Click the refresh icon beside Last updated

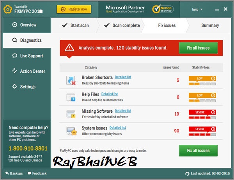187,174
